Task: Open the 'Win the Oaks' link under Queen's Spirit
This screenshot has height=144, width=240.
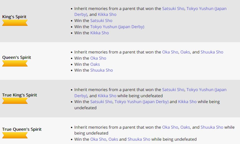Action: tap(95, 64)
